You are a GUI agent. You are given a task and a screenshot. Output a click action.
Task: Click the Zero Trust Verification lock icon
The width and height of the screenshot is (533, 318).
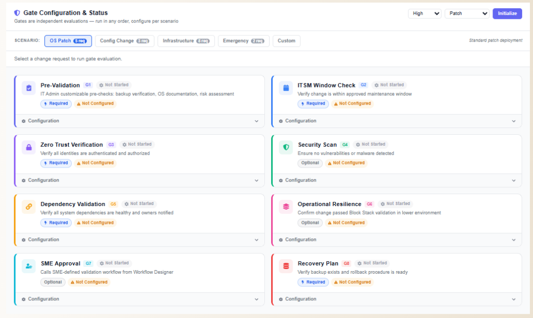click(x=29, y=147)
